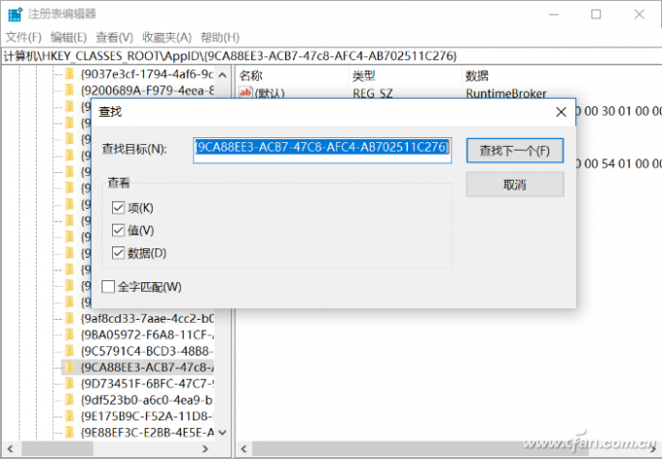662x459 pixels.
Task: Click the tree pane scroll-down arrow
Action: pyautogui.click(x=223, y=432)
